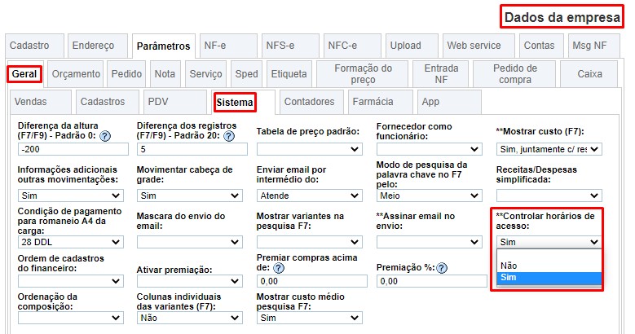The image size is (635, 334).
Task: Expand the Fornecedor como funcionário dropdown
Action: tap(430, 149)
